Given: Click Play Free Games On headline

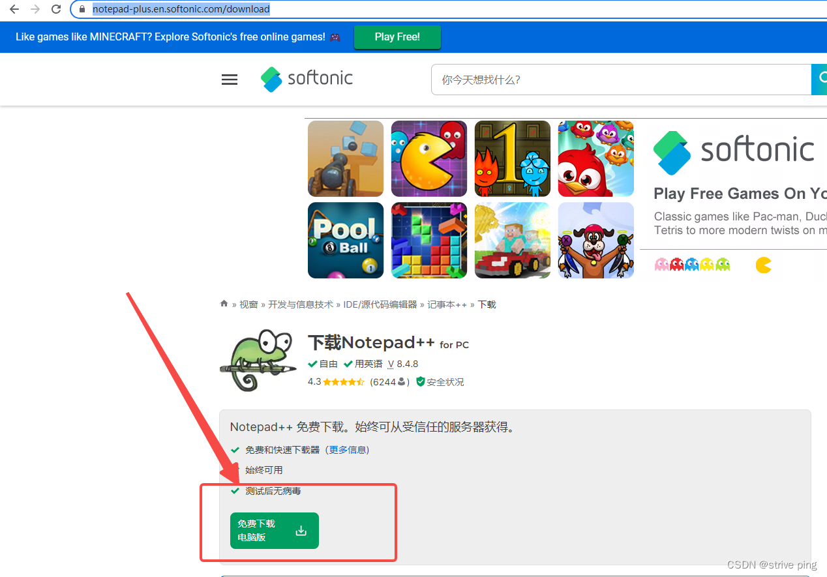Looking at the screenshot, I should coord(740,194).
